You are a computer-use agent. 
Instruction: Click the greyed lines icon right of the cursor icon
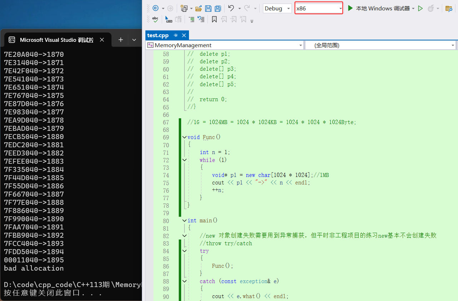(178, 19)
